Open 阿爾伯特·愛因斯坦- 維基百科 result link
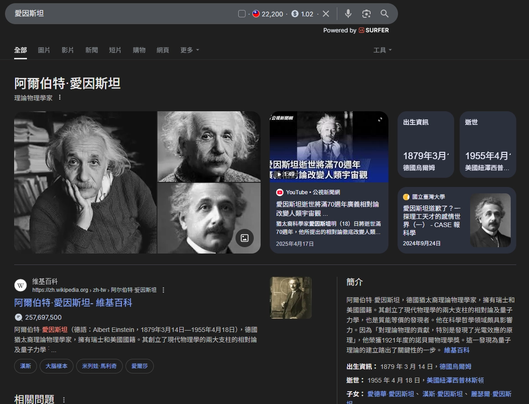The width and height of the screenshot is (529, 404). point(73,303)
